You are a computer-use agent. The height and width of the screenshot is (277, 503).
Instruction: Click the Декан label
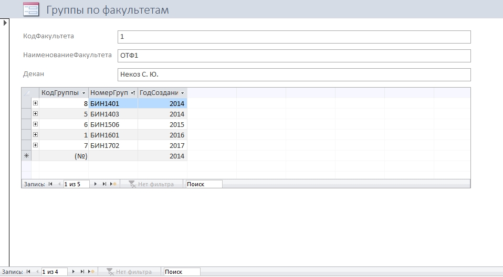pyautogui.click(x=34, y=74)
